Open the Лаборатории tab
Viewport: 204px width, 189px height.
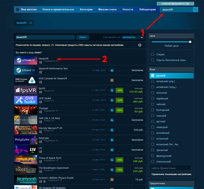[x=148, y=9]
